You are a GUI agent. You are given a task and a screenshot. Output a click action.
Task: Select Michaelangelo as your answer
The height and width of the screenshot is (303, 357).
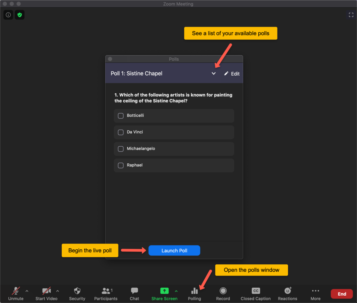click(x=121, y=149)
